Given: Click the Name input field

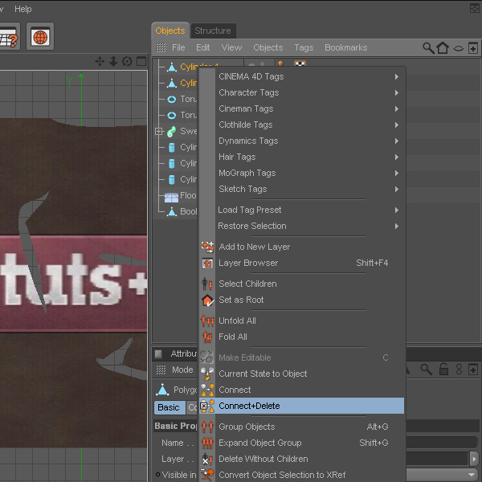Looking at the screenshot, I should coord(442,443).
